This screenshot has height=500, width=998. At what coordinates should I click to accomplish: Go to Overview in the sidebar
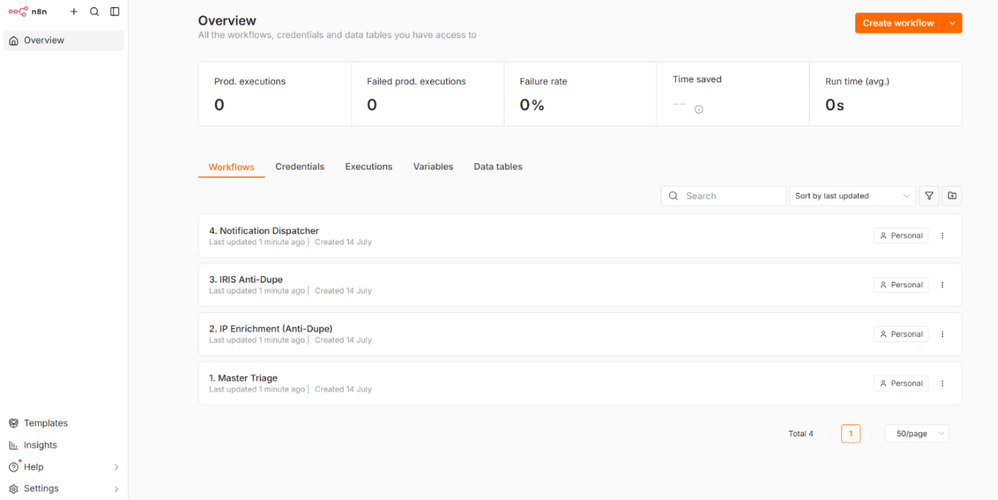[x=64, y=40]
